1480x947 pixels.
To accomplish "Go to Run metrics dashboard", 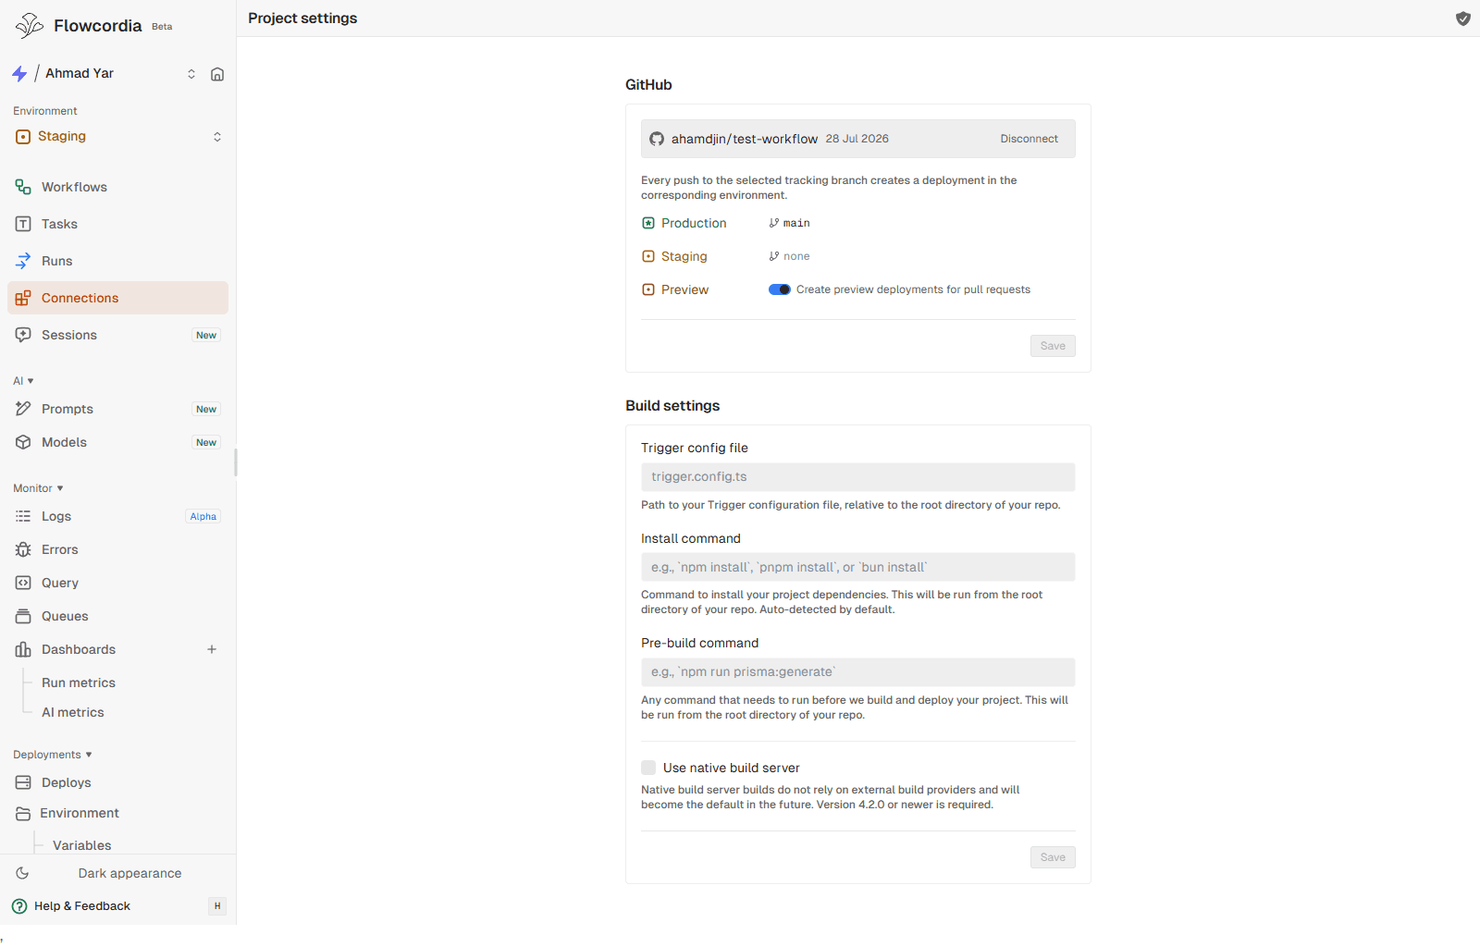I will pyautogui.click(x=79, y=683).
